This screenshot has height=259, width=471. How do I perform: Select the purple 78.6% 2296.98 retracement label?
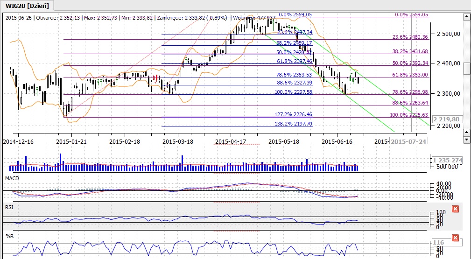410,92
